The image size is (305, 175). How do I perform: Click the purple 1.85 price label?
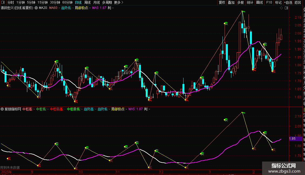pyautogui.click(x=292, y=139)
